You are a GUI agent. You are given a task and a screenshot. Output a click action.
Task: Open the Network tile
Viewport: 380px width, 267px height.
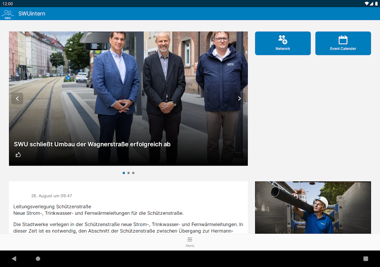point(283,43)
